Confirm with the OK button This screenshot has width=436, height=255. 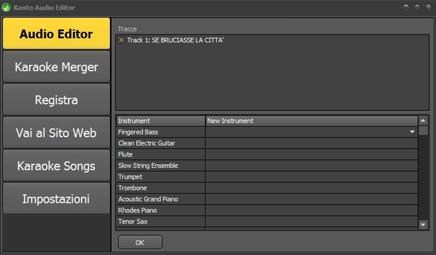coord(140,243)
